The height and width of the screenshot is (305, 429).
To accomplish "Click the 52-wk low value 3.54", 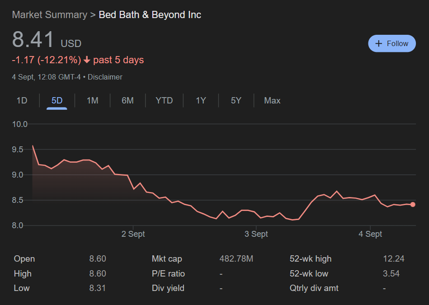I will [391, 273].
